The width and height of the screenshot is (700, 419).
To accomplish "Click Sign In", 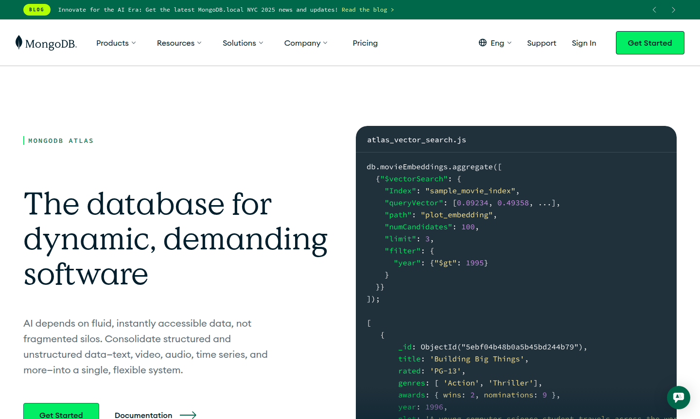I will 584,43.
